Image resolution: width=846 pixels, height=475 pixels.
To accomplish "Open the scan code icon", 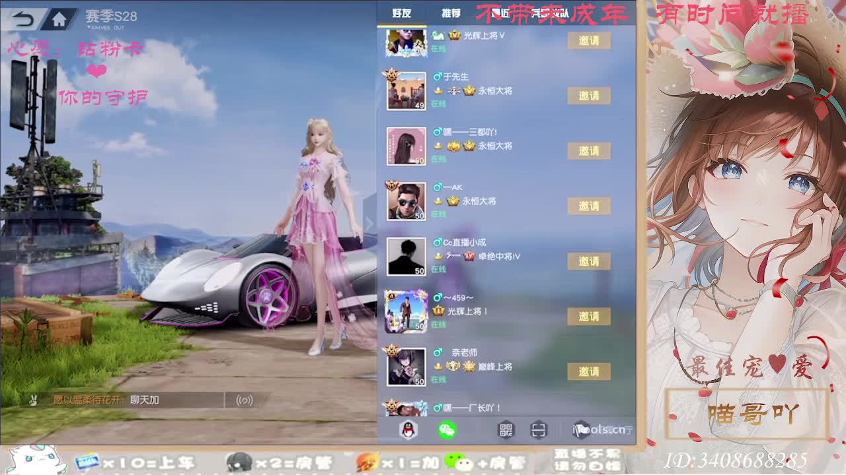I will (x=539, y=430).
